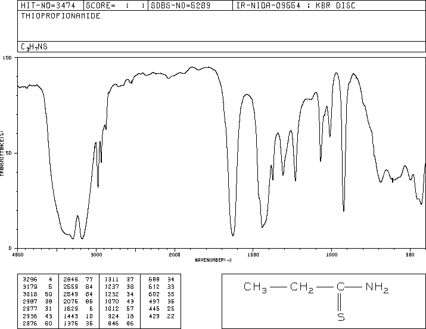Image resolution: width=426 pixels, height=329 pixels.
Task: Click the 4000 tick label on the x-axis
Action: pos(18,255)
